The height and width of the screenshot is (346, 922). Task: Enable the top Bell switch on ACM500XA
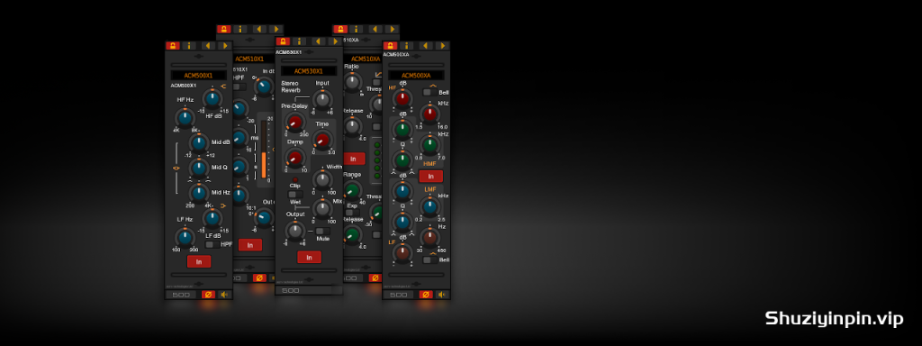pyautogui.click(x=429, y=93)
